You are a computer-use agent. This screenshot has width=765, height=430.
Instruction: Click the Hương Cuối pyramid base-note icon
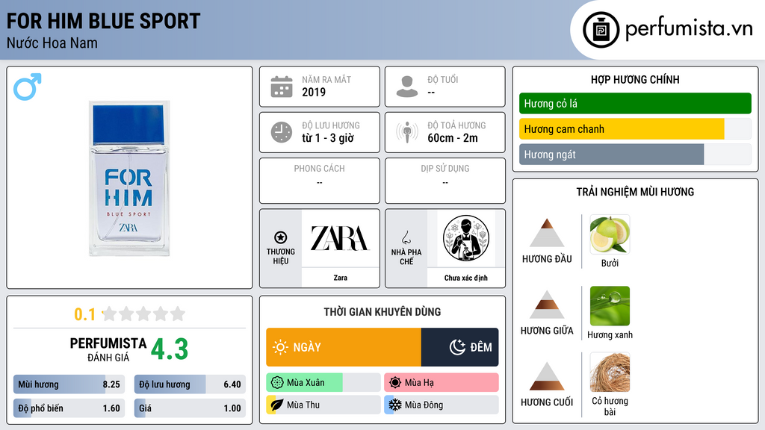(547, 376)
